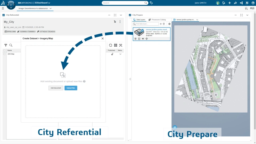Image resolution: width=256 pixels, height=144 pixels.
Task: Click My_City send arrow icon
Action: click(115, 22)
